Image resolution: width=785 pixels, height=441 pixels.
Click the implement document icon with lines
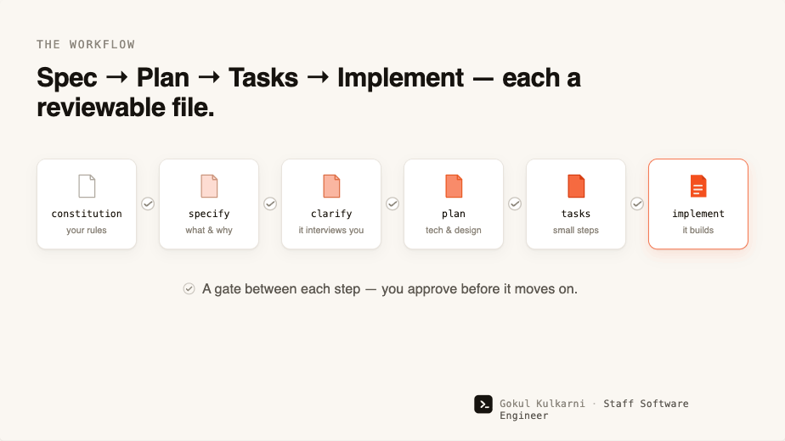pos(697,186)
